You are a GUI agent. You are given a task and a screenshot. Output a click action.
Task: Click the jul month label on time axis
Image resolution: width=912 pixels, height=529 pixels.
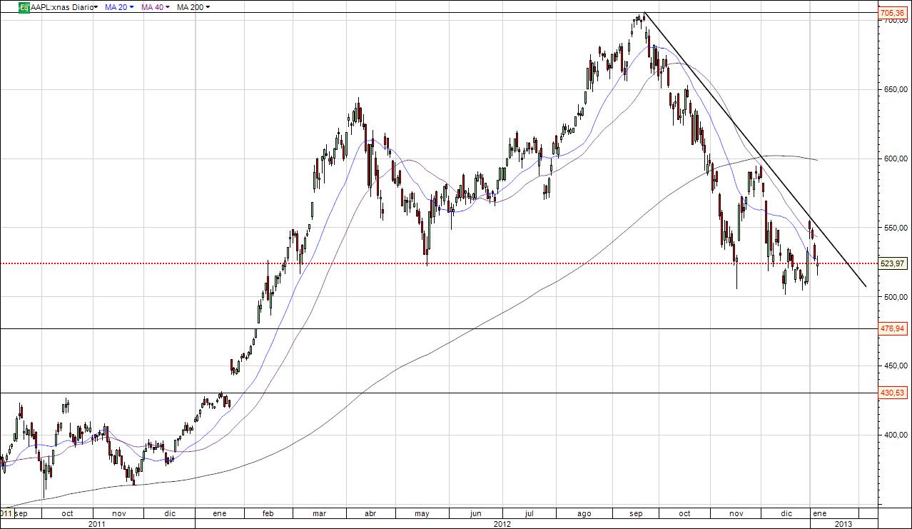(x=530, y=513)
